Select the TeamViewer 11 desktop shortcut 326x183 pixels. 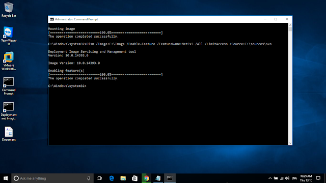click(9, 36)
